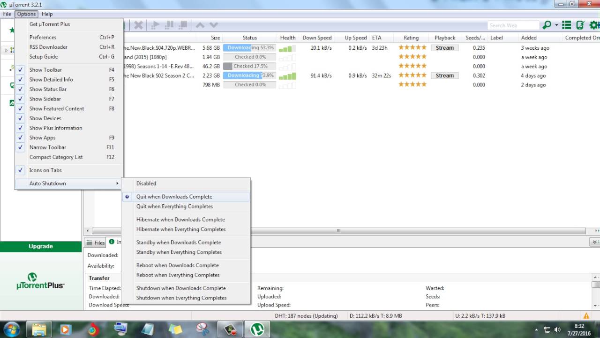Click the green star icon in sidebar
Image resolution: width=600 pixels, height=338 pixels.
pyautogui.click(x=12, y=31)
